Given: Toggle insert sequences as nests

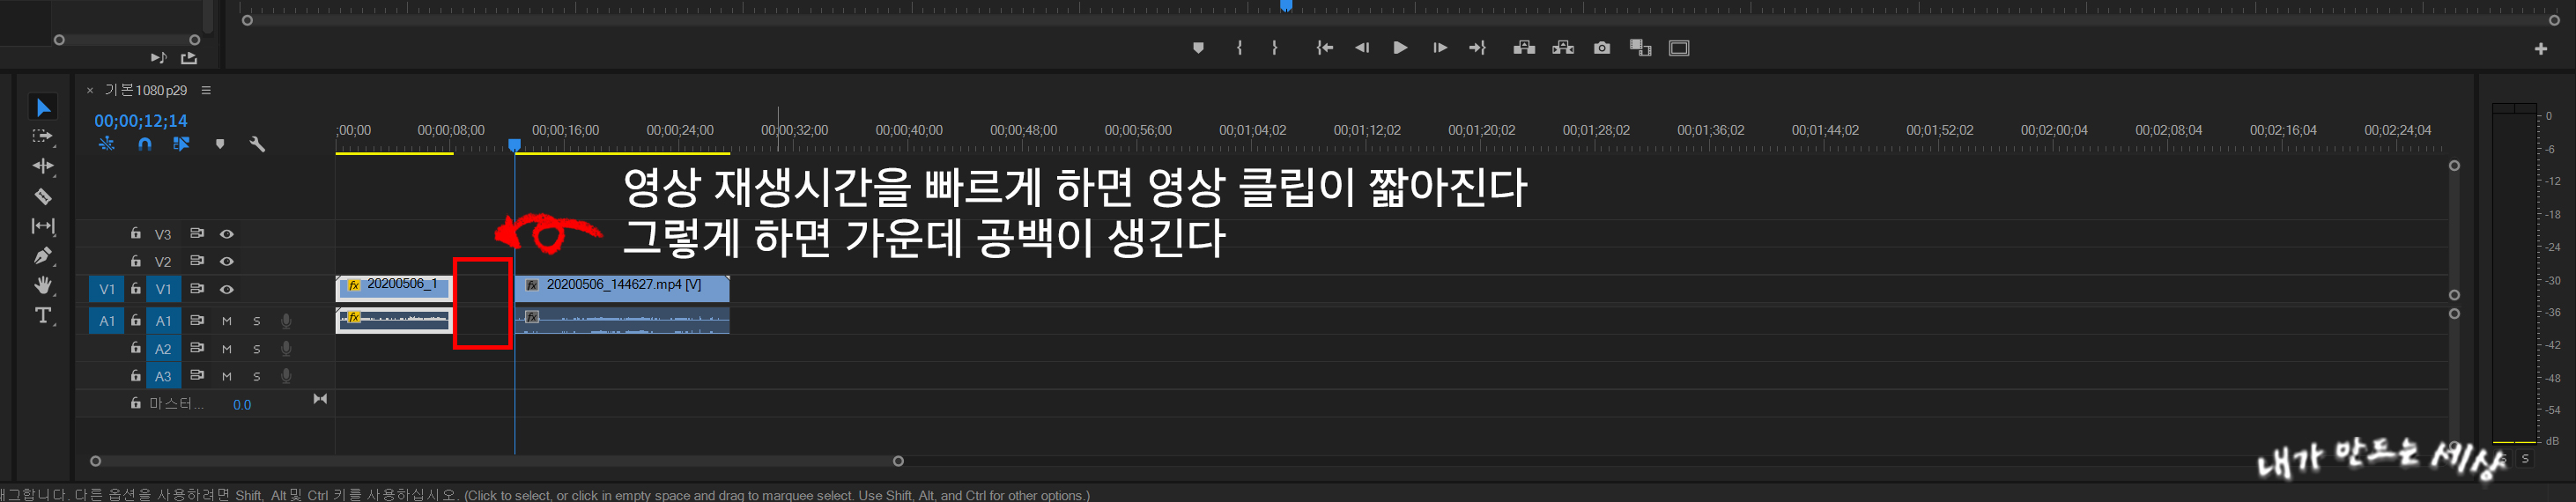Looking at the screenshot, I should click(x=107, y=144).
